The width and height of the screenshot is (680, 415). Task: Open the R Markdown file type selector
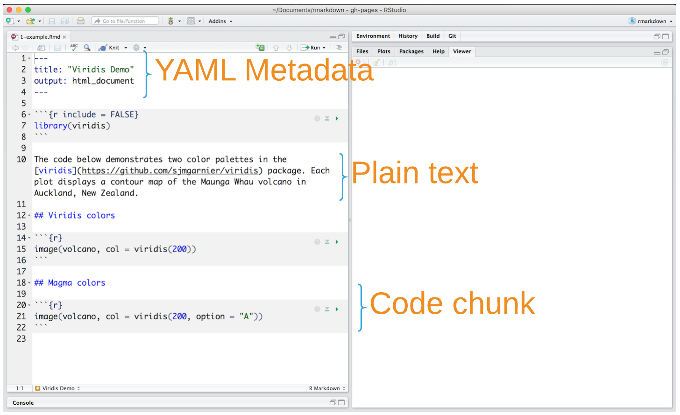click(x=327, y=388)
